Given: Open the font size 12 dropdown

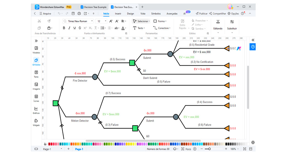Looking at the screenshot, I should click(x=105, y=21).
